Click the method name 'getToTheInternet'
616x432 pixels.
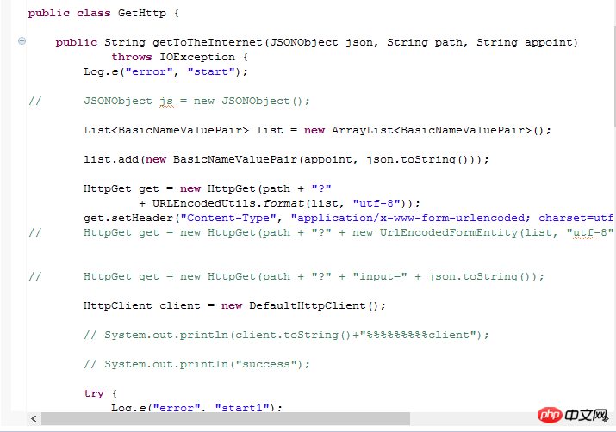[x=207, y=42]
